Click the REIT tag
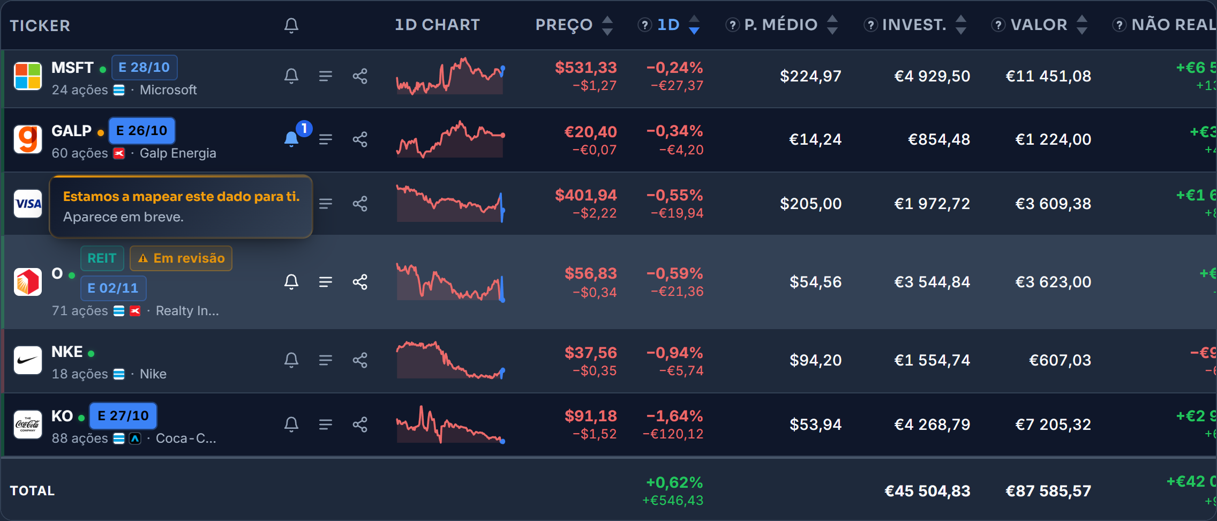Image resolution: width=1217 pixels, height=521 pixels. pos(102,258)
